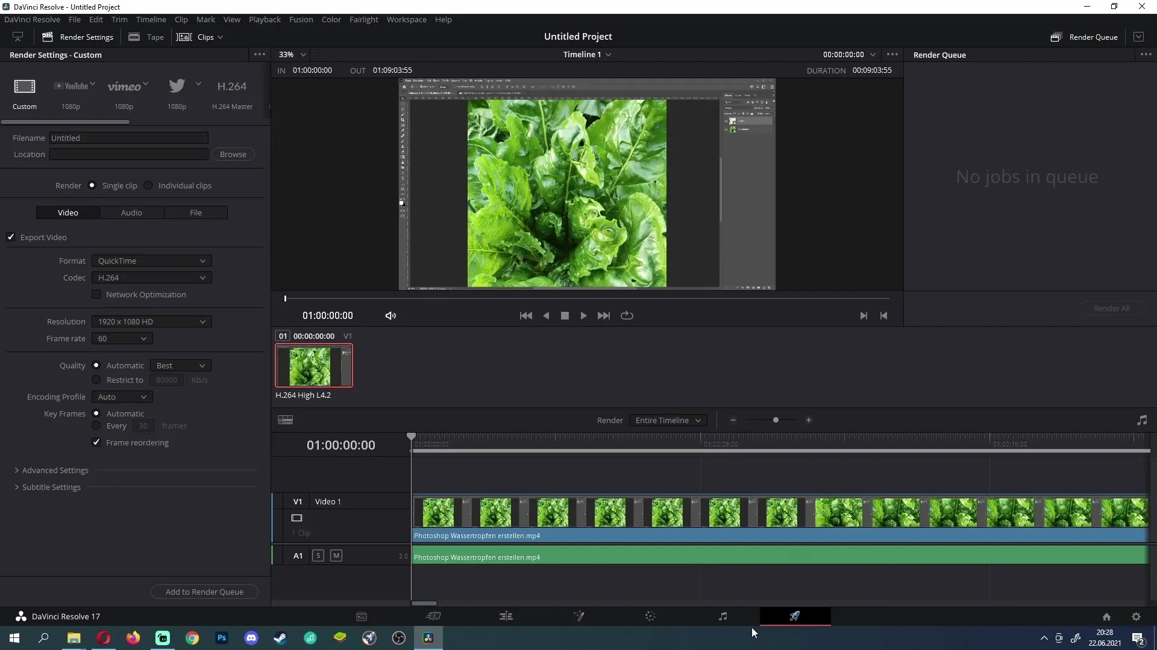Click the Edit page icon

point(506,616)
